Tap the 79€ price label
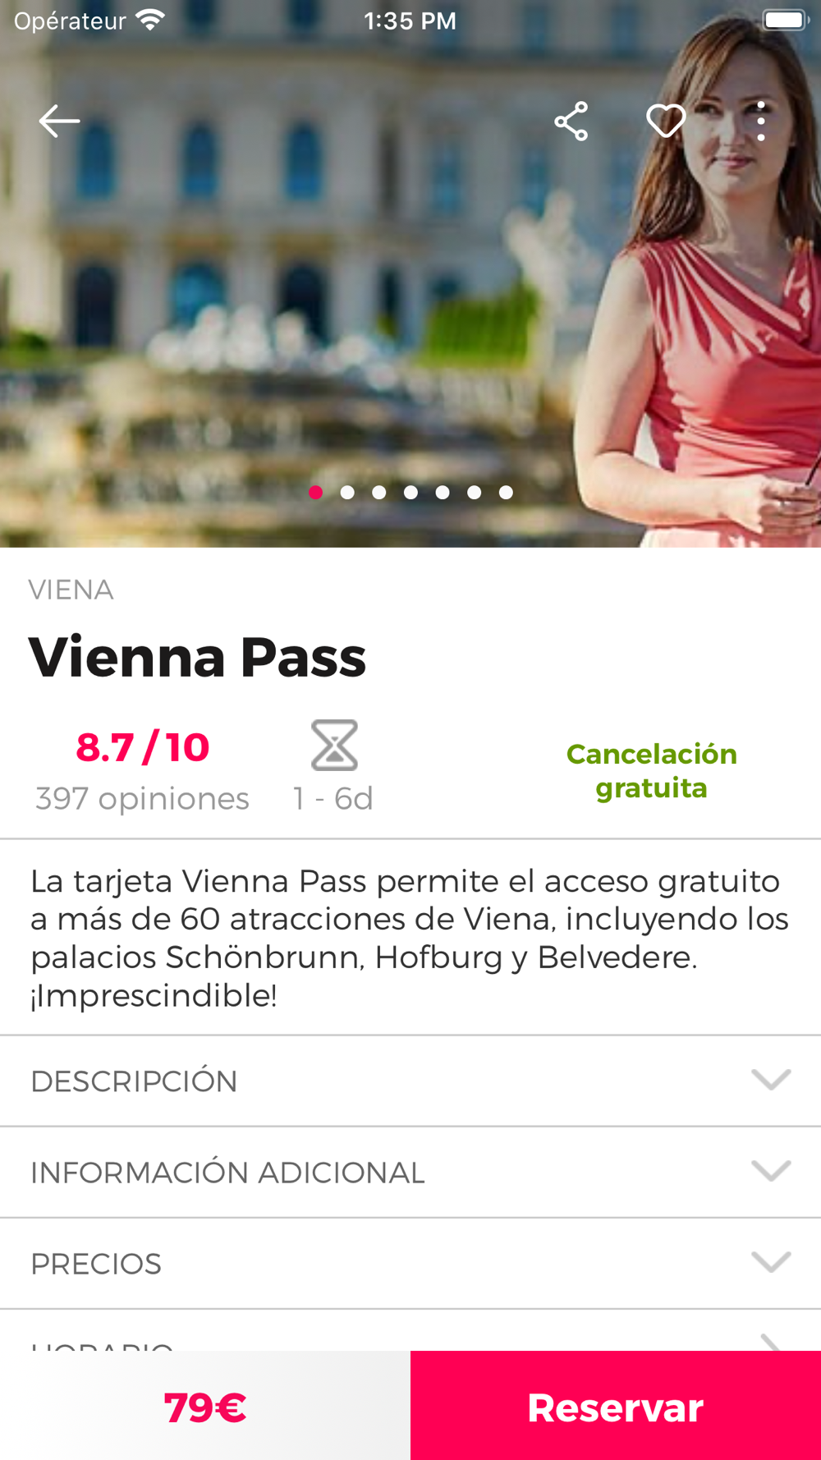Image resolution: width=821 pixels, height=1460 pixels. 204,1407
